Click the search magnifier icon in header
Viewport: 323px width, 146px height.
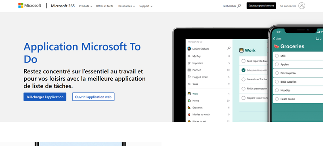pos(239,6)
